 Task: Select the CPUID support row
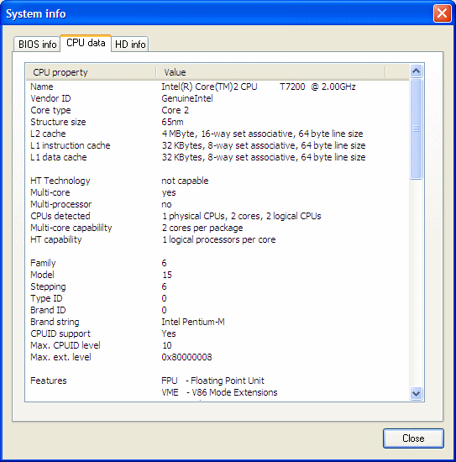coord(218,333)
